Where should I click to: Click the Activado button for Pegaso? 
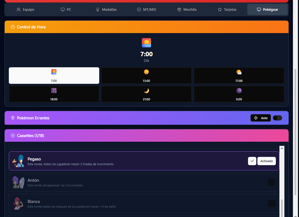266,161
